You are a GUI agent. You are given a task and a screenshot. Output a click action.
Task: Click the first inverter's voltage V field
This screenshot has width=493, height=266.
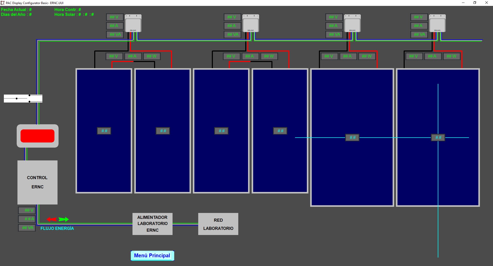(x=115, y=17)
